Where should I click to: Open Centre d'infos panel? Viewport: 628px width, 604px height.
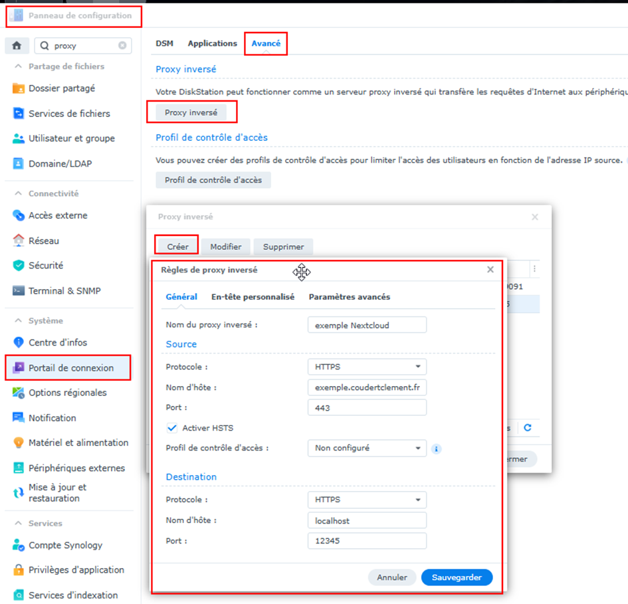58,342
